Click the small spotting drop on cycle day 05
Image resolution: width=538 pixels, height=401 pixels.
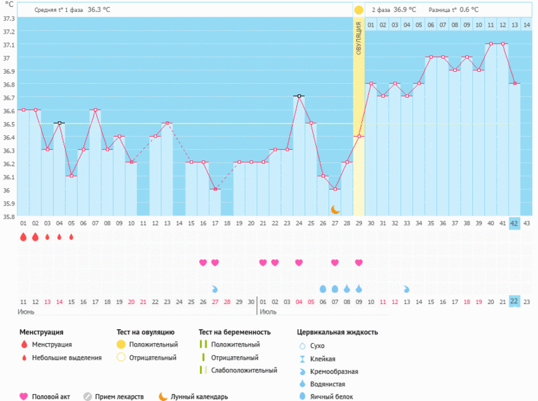(71, 237)
